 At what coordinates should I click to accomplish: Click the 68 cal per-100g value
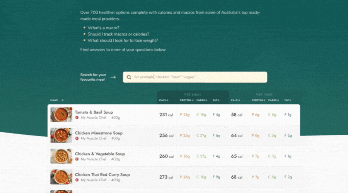pyautogui.click(x=237, y=177)
